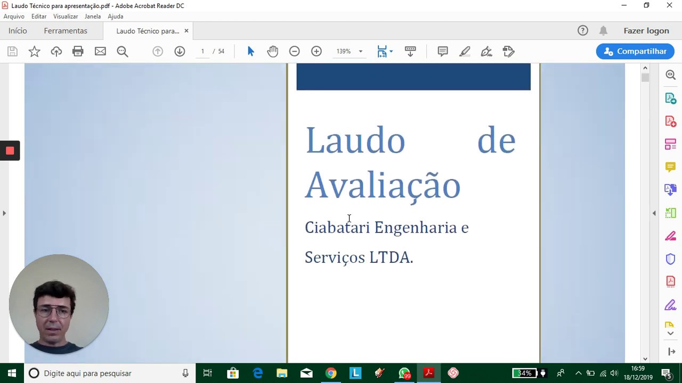Screen dimensions: 682x383
Task: Open the Janela menu
Action: coord(93,16)
